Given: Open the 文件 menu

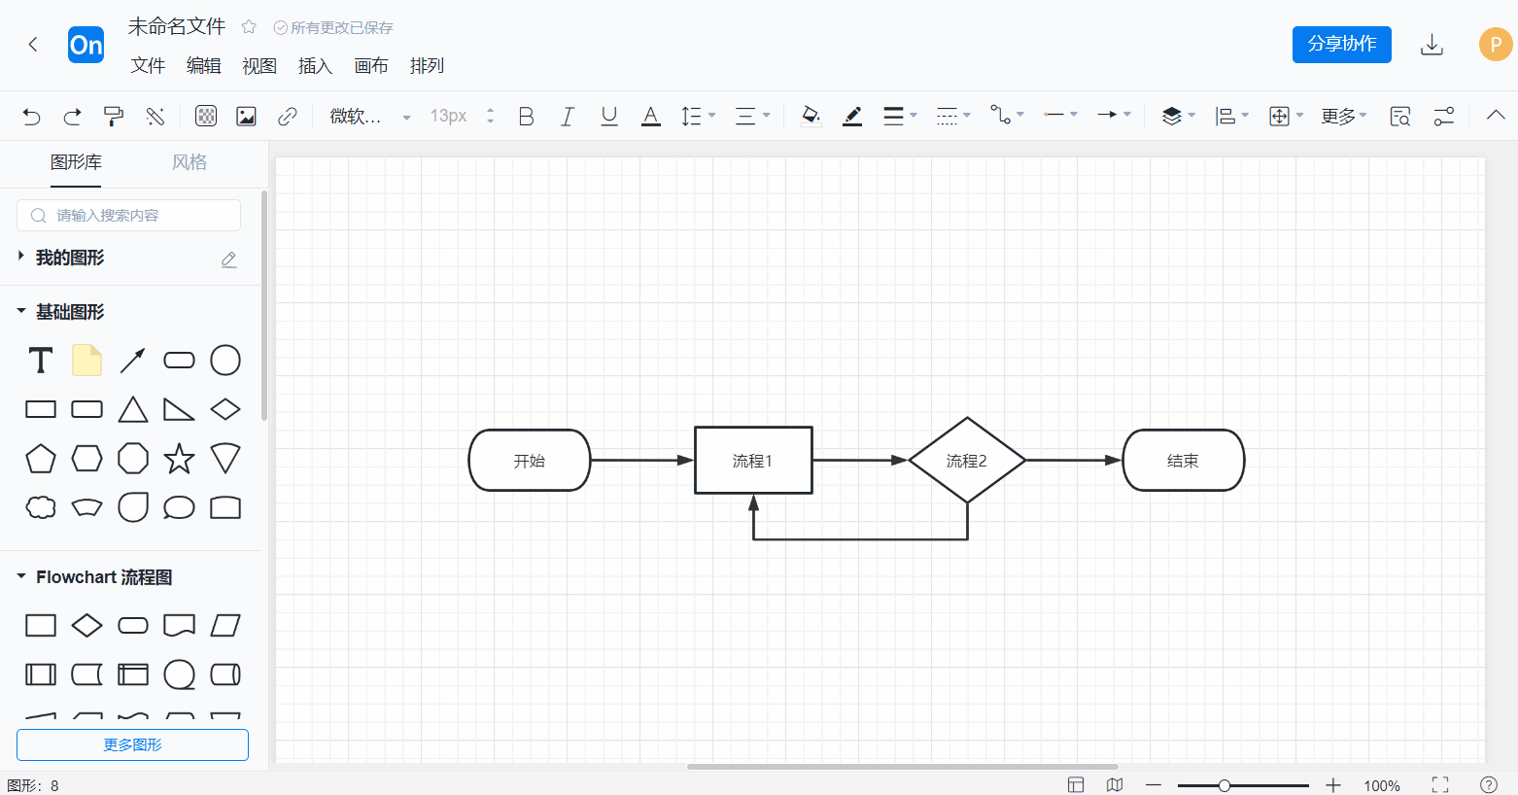Looking at the screenshot, I should click(148, 66).
